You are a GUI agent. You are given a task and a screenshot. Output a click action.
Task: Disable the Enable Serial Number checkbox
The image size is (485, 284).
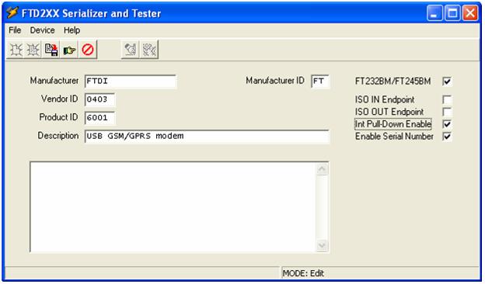pyautogui.click(x=447, y=136)
